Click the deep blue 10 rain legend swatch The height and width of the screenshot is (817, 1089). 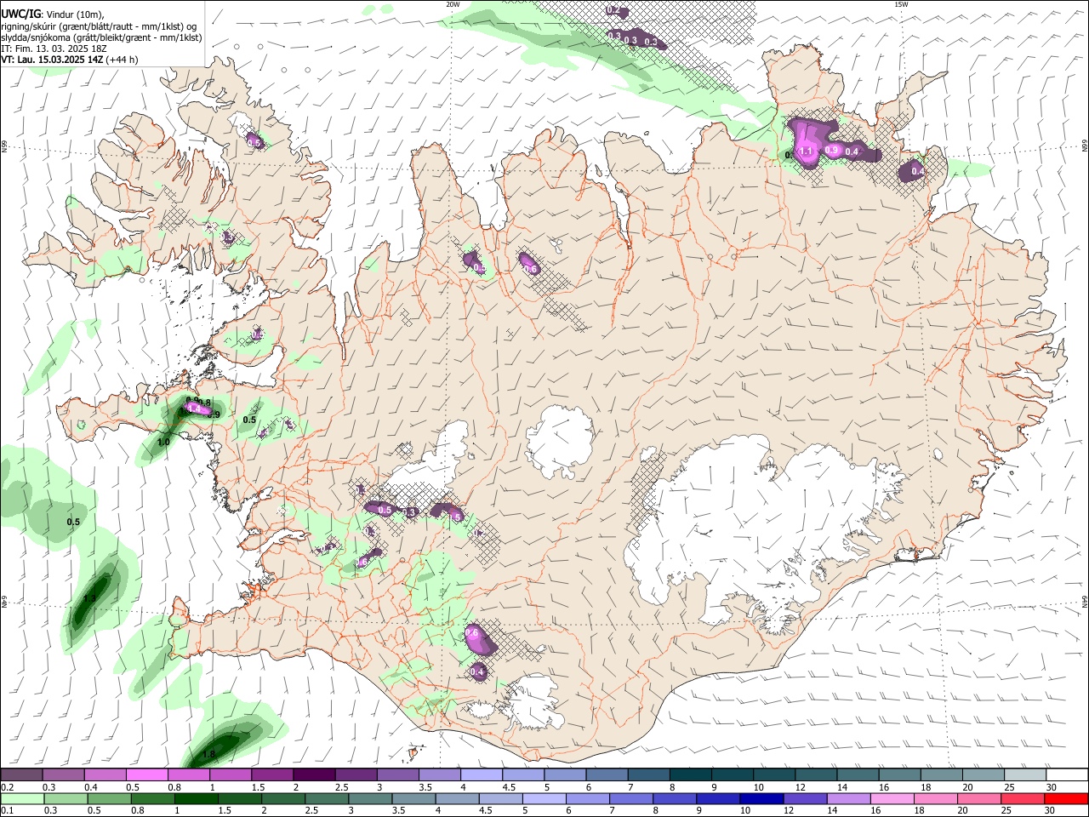pos(761,798)
